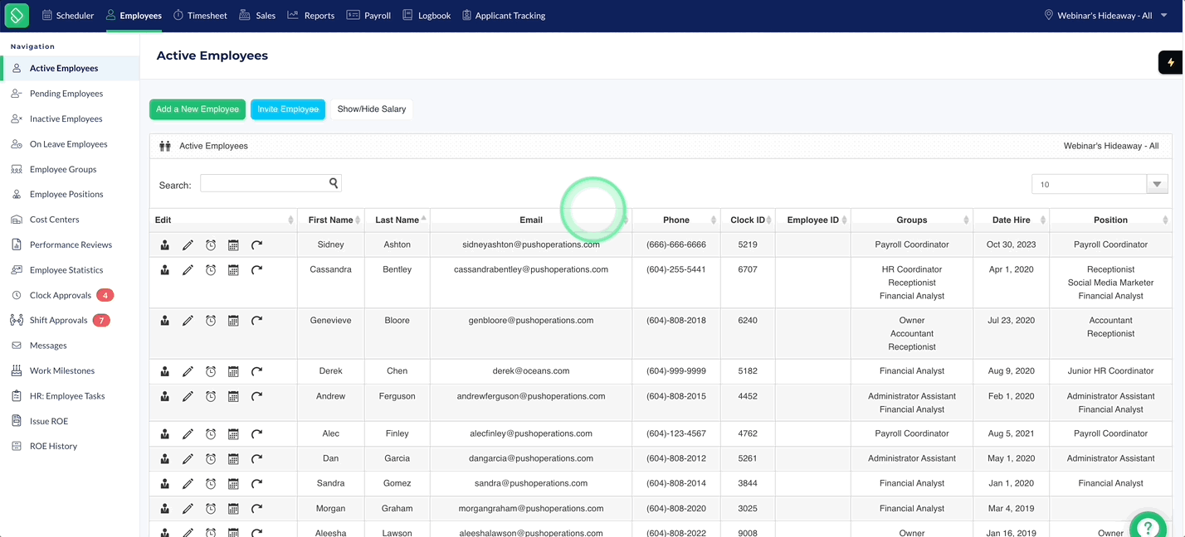Click the Invite Employee button

pos(288,109)
